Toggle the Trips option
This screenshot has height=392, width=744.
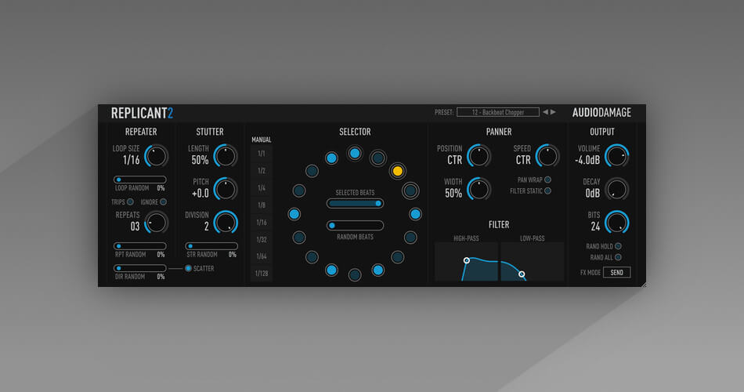click(x=130, y=202)
